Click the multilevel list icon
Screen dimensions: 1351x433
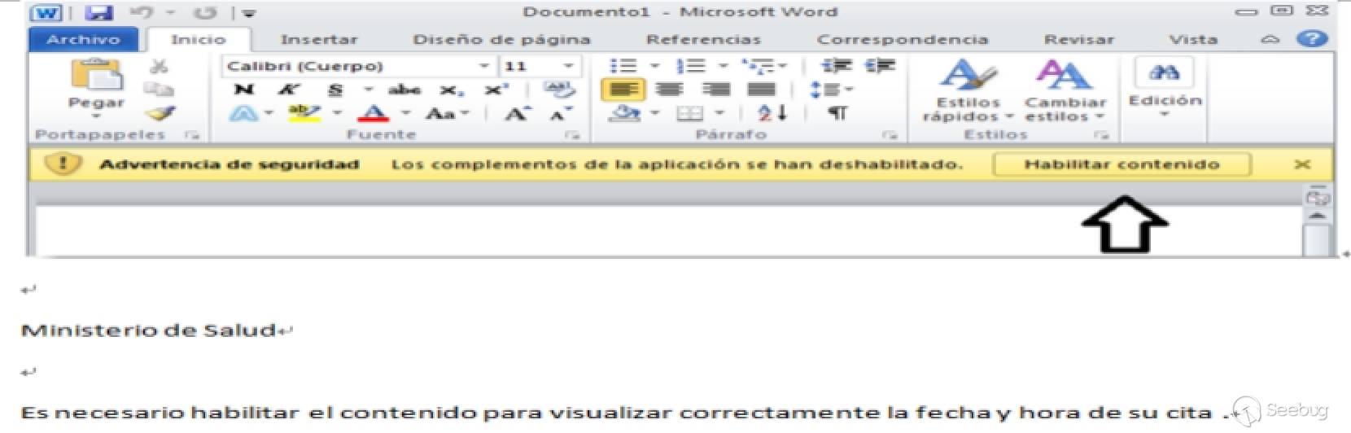click(x=759, y=66)
